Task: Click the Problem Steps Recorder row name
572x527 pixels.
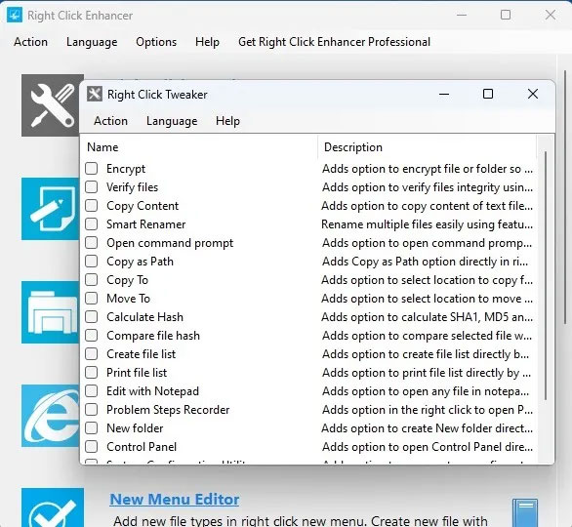Action: pos(168,410)
